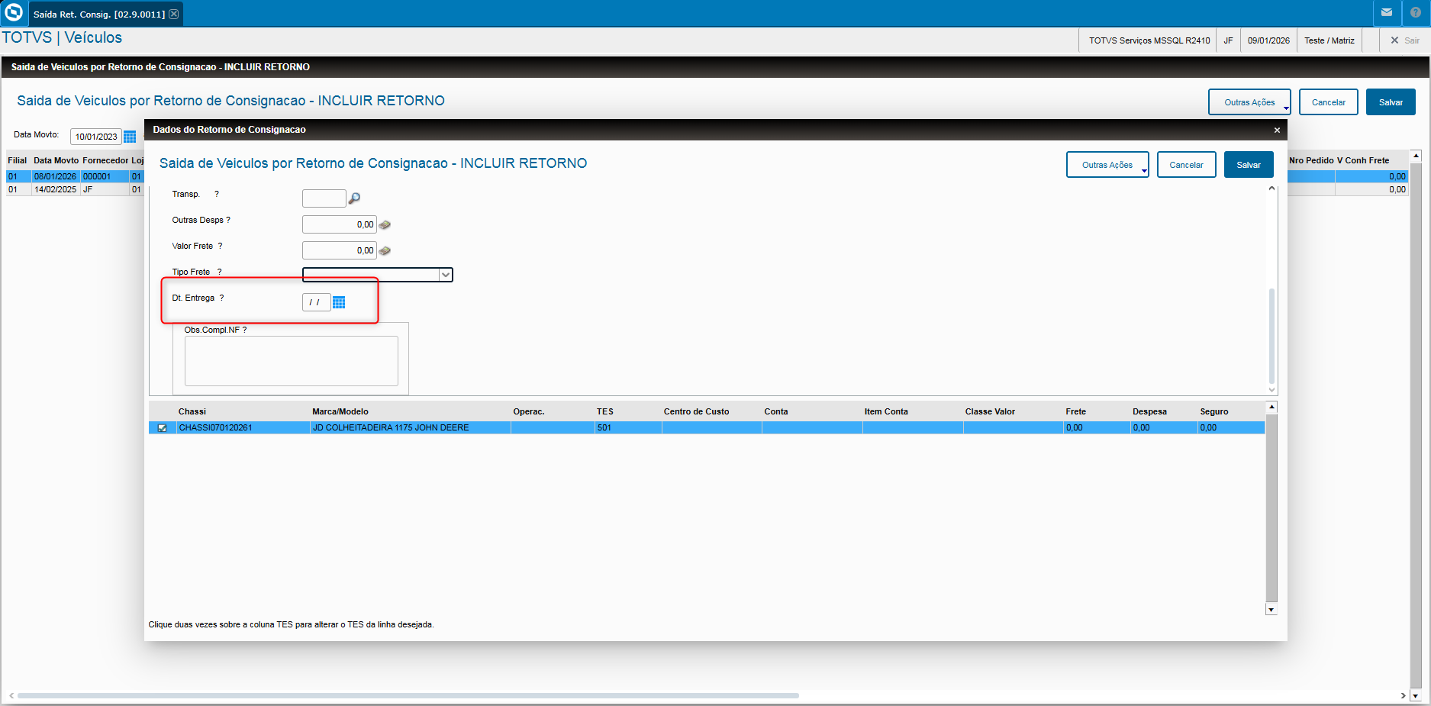This screenshot has width=1431, height=706.
Task: Click Cancelar in the dialog
Action: (x=1186, y=165)
